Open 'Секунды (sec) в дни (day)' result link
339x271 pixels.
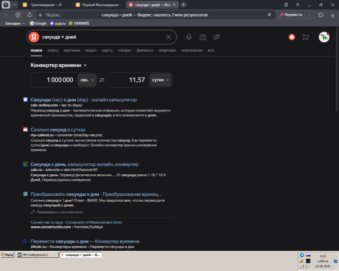[x=84, y=100]
